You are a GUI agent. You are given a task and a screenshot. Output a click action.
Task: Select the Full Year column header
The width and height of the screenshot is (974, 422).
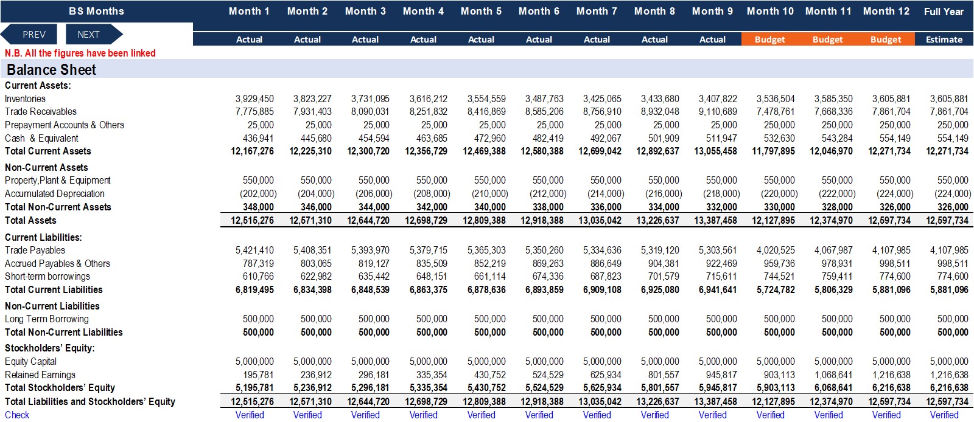click(x=944, y=12)
